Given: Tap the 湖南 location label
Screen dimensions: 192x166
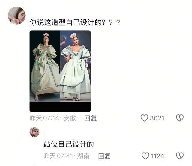Looking at the screenshot, I should tap(83, 156).
